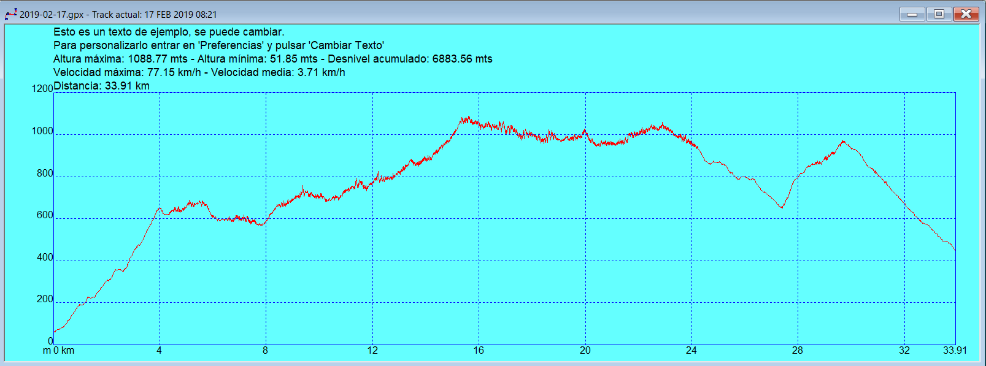Screen dimensions: 986x366
Task: Close the 2019-02-17.gpx profile window
Action: [x=966, y=14]
